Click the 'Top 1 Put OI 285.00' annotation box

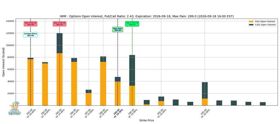(x=59, y=24)
